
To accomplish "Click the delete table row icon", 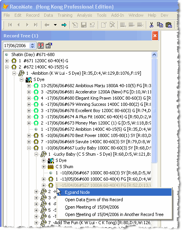I will 140,25.
